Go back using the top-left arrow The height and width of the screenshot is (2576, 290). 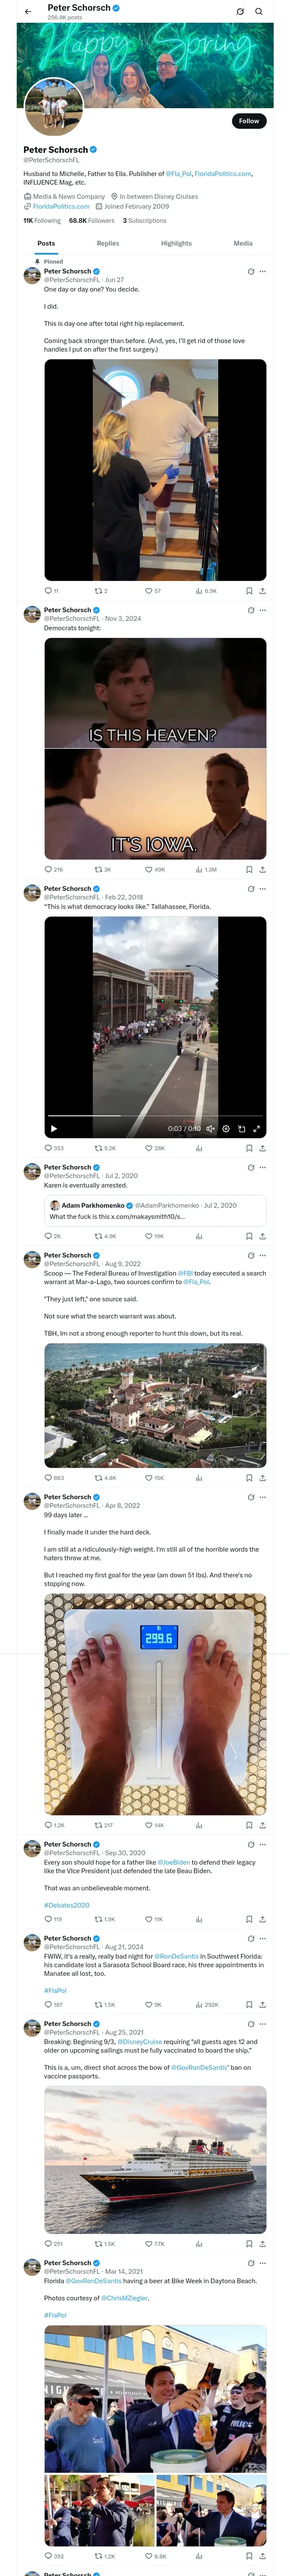click(28, 12)
